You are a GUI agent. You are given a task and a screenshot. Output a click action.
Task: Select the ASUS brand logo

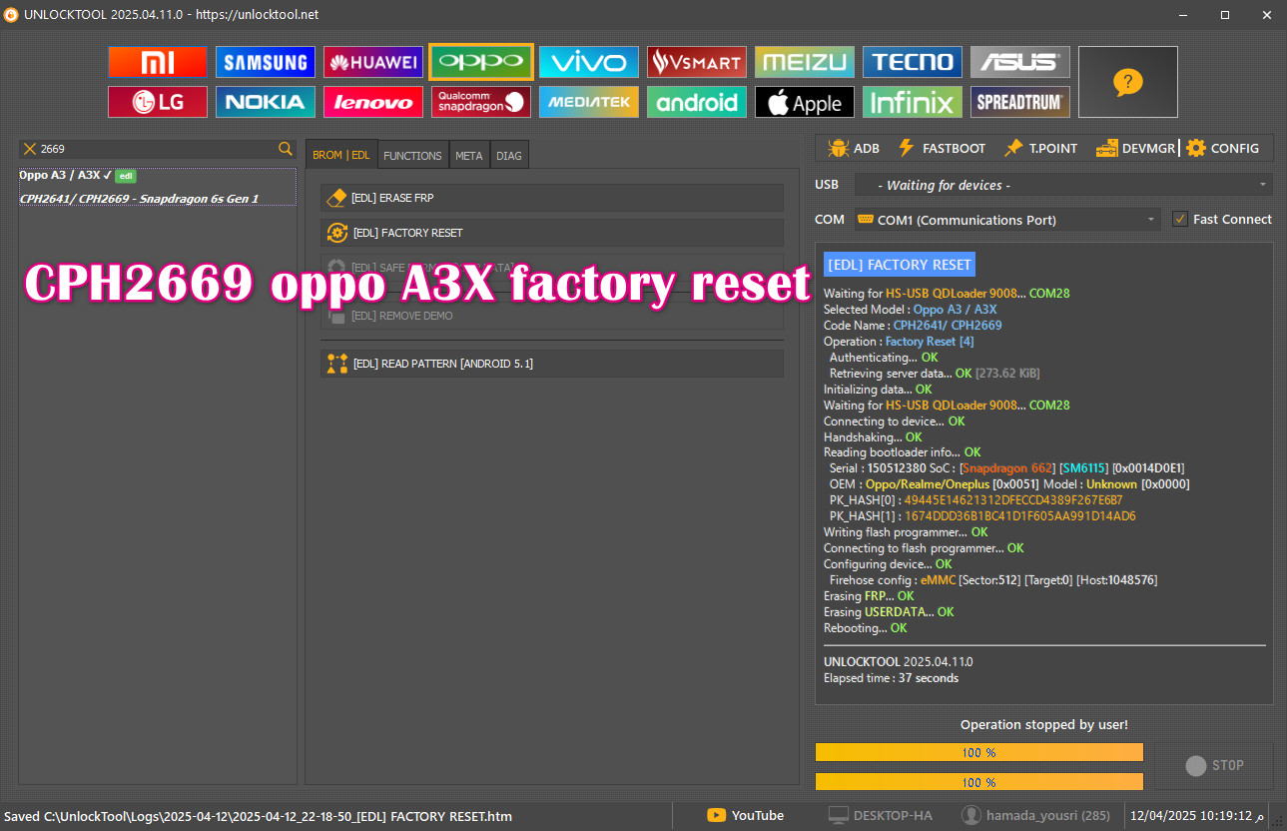click(x=1020, y=62)
